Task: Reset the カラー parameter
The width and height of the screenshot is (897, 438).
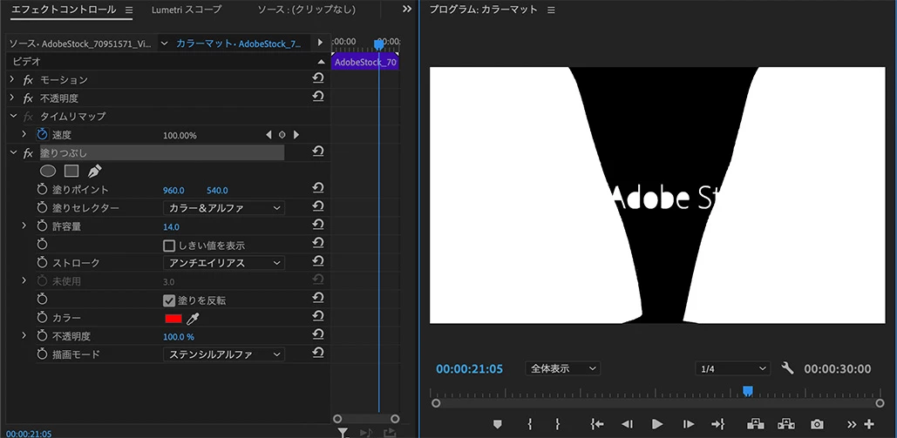Action: pos(318,317)
